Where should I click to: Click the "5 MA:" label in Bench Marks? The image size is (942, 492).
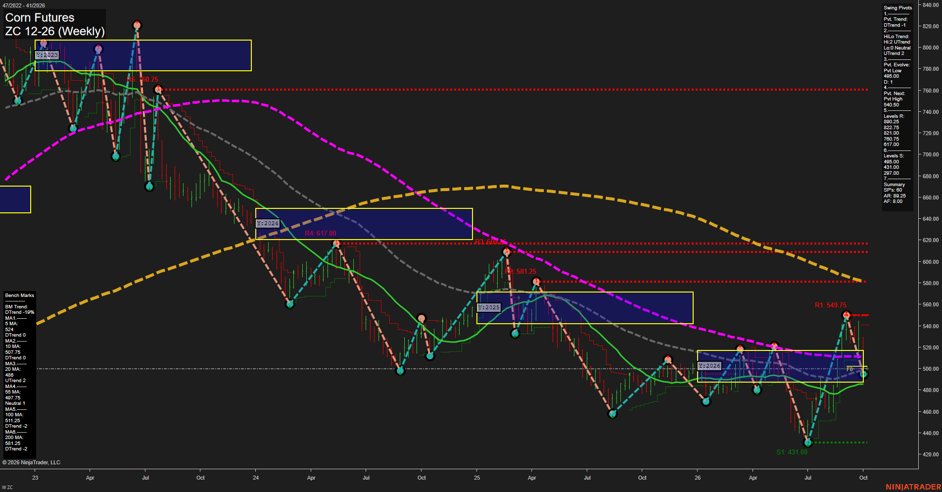click(11, 324)
